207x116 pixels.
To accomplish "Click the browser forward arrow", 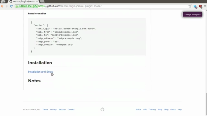I will tap(7, 6).
